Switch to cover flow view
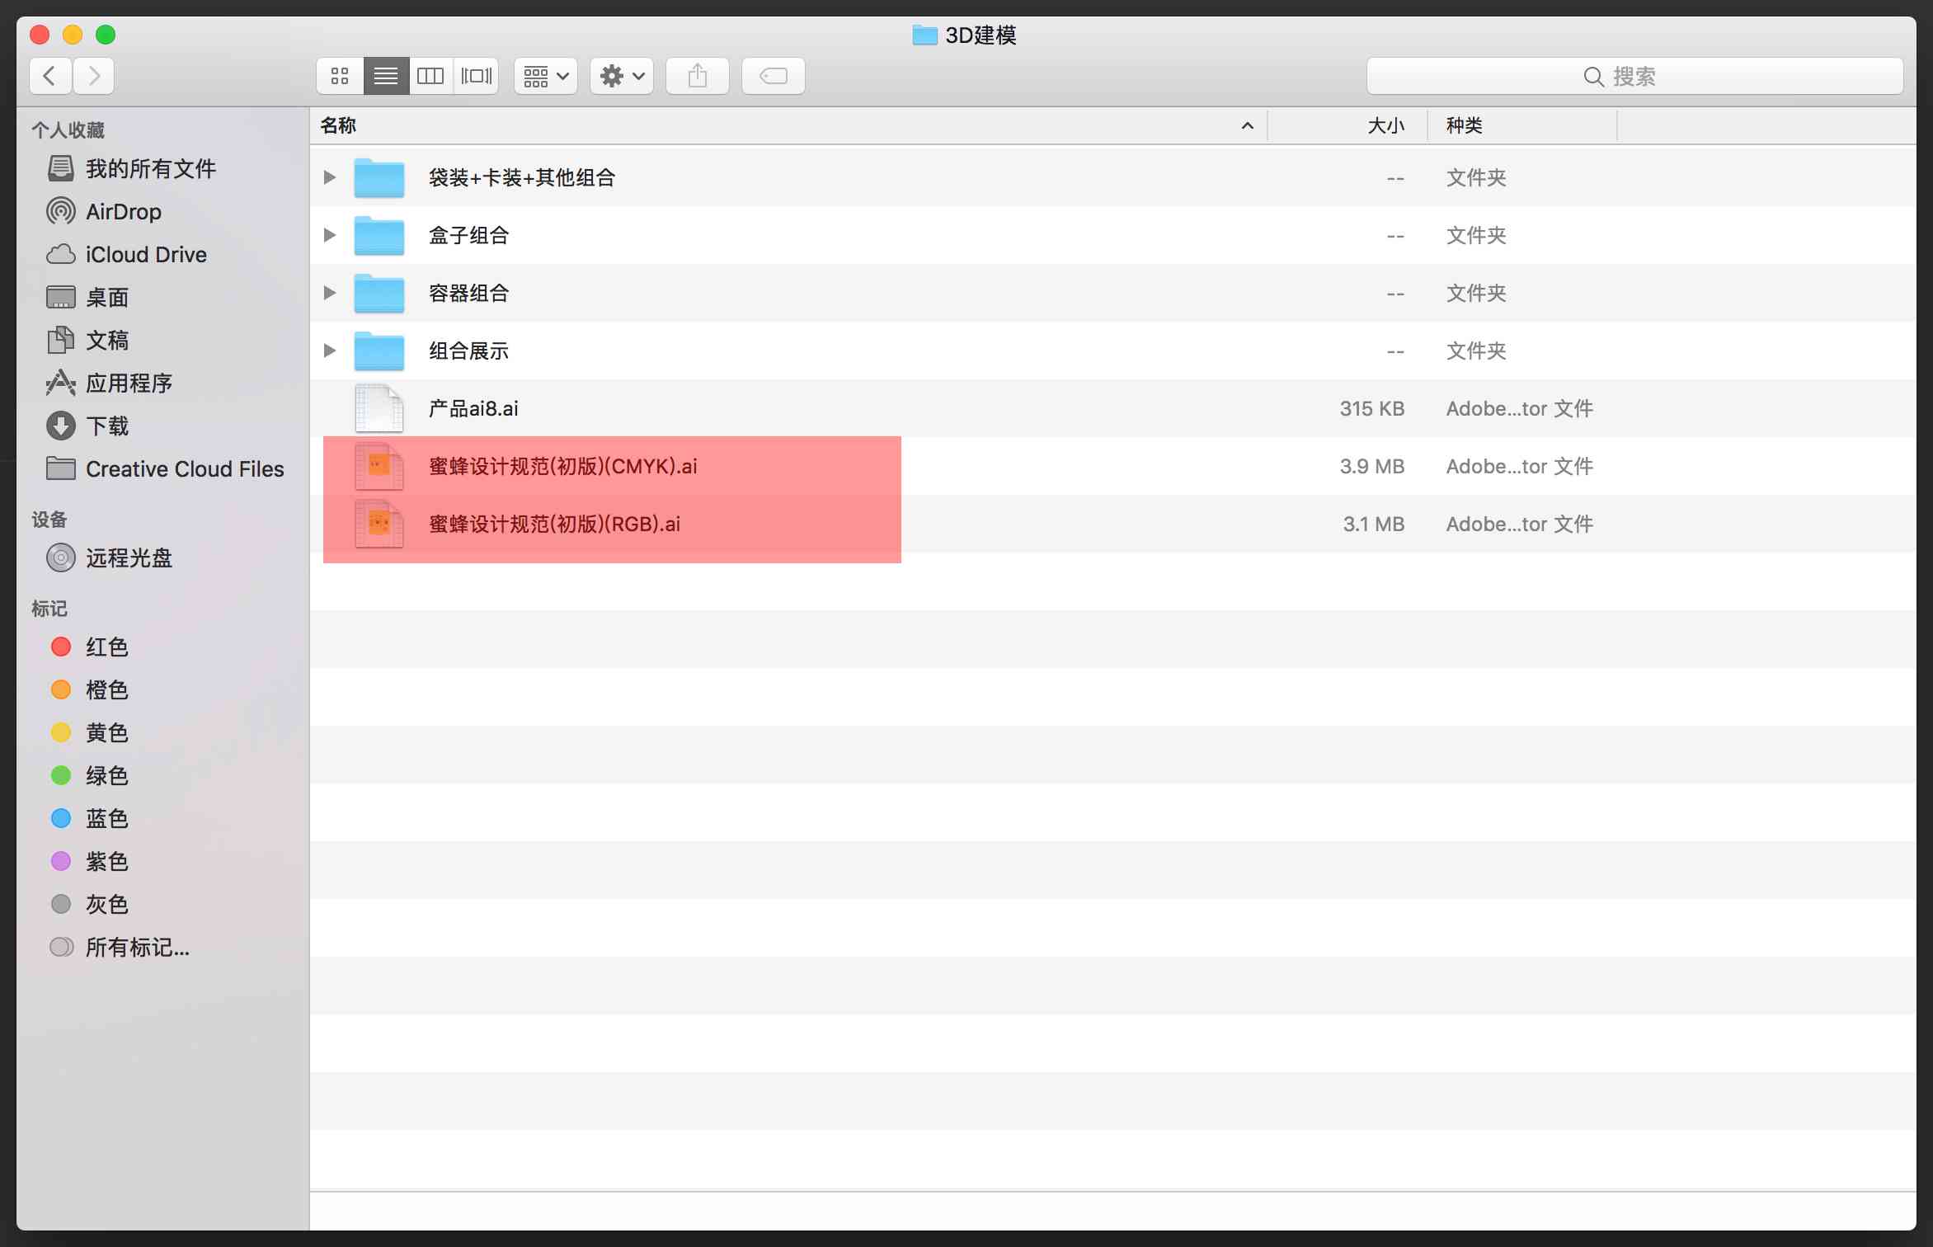Screen dimensions: 1933x1247 pyautogui.click(x=477, y=76)
